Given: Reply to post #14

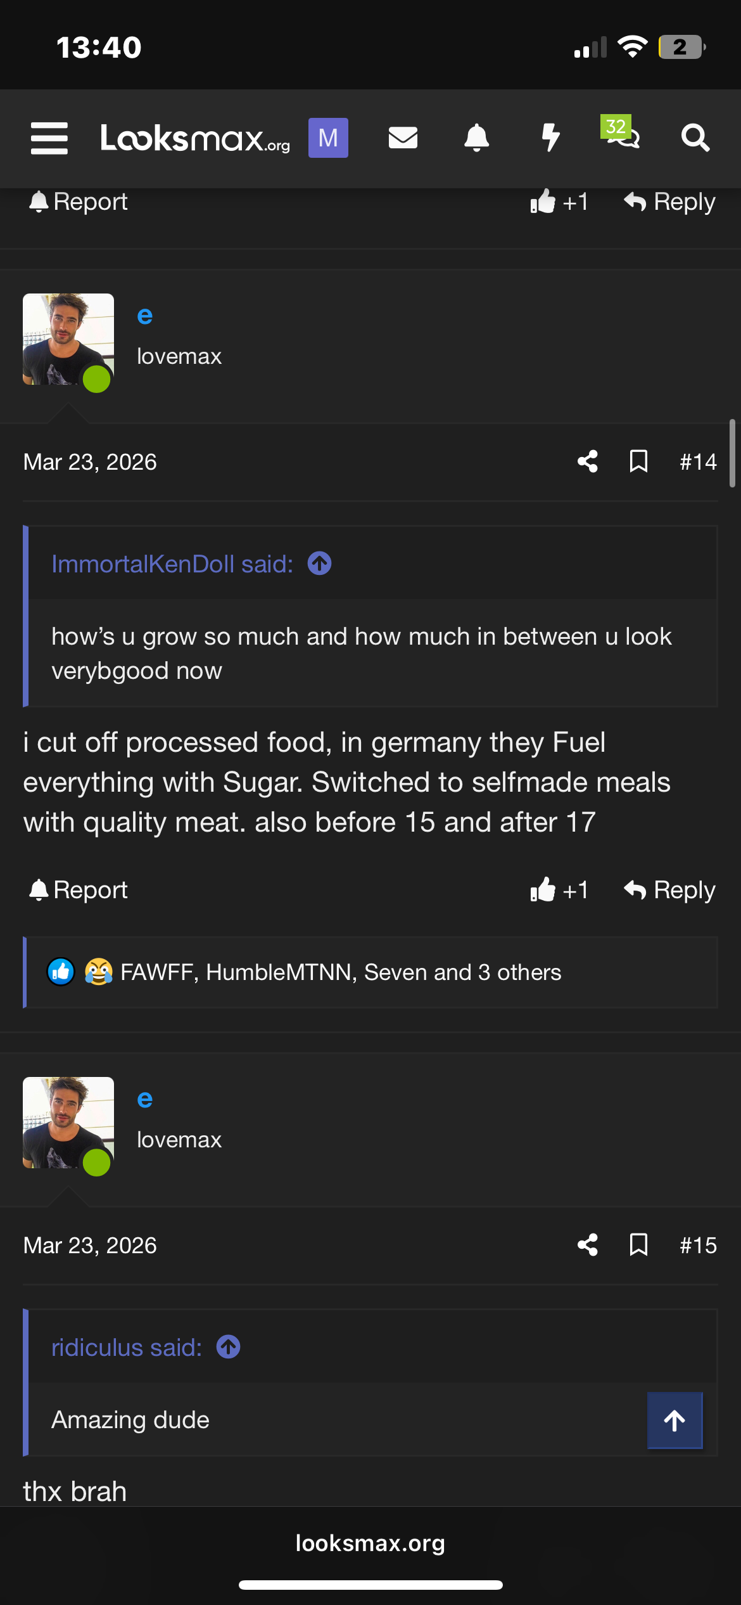Looking at the screenshot, I should pos(669,890).
